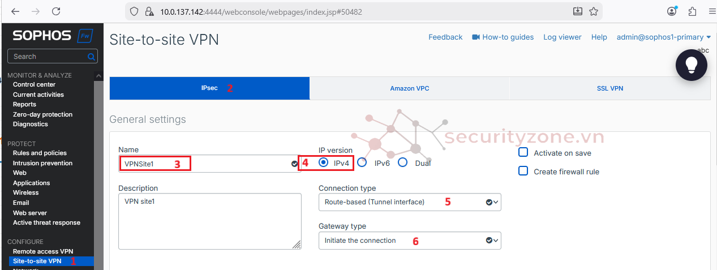Open the Connection type dropdown
717x270 pixels.
point(410,202)
